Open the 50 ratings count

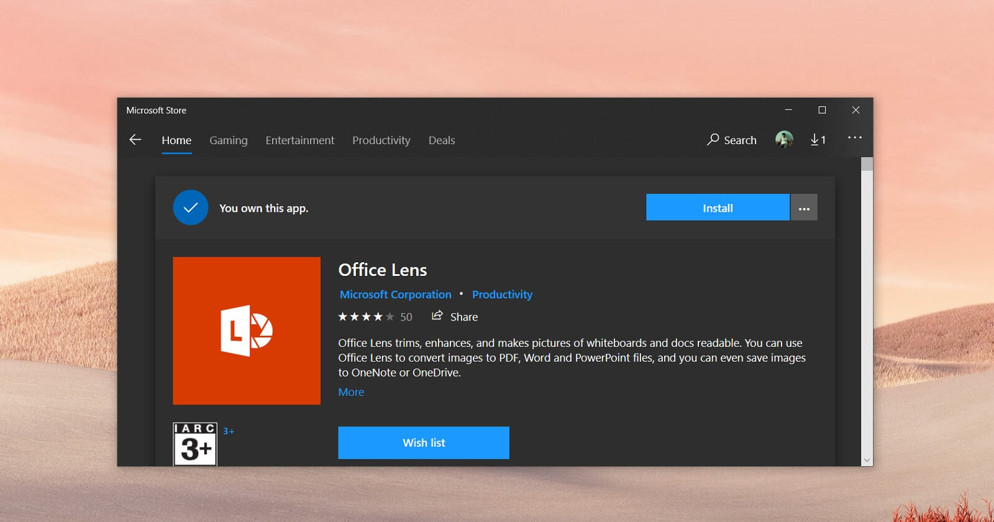[406, 317]
